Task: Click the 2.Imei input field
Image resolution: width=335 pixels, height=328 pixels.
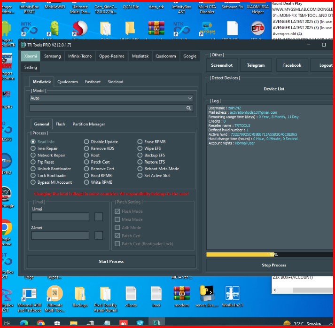Action: click(60, 235)
